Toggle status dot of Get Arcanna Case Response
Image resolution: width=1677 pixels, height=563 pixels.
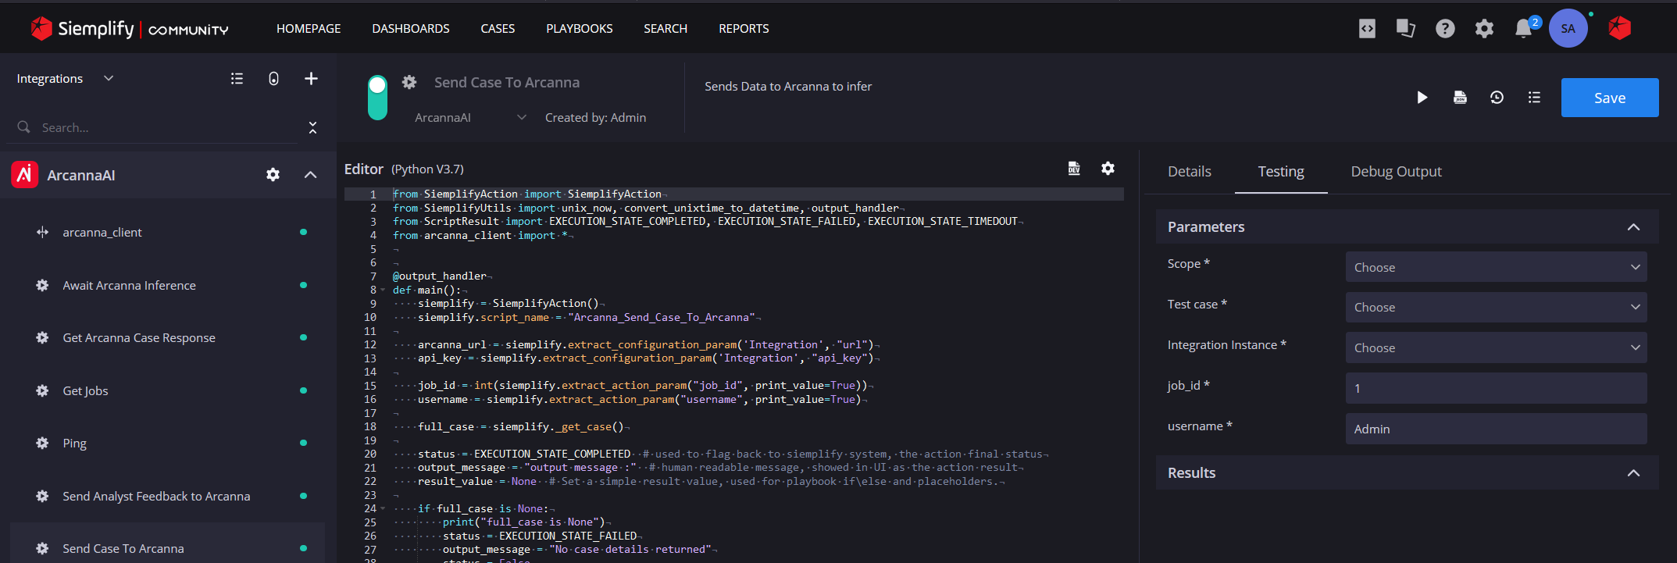303,338
